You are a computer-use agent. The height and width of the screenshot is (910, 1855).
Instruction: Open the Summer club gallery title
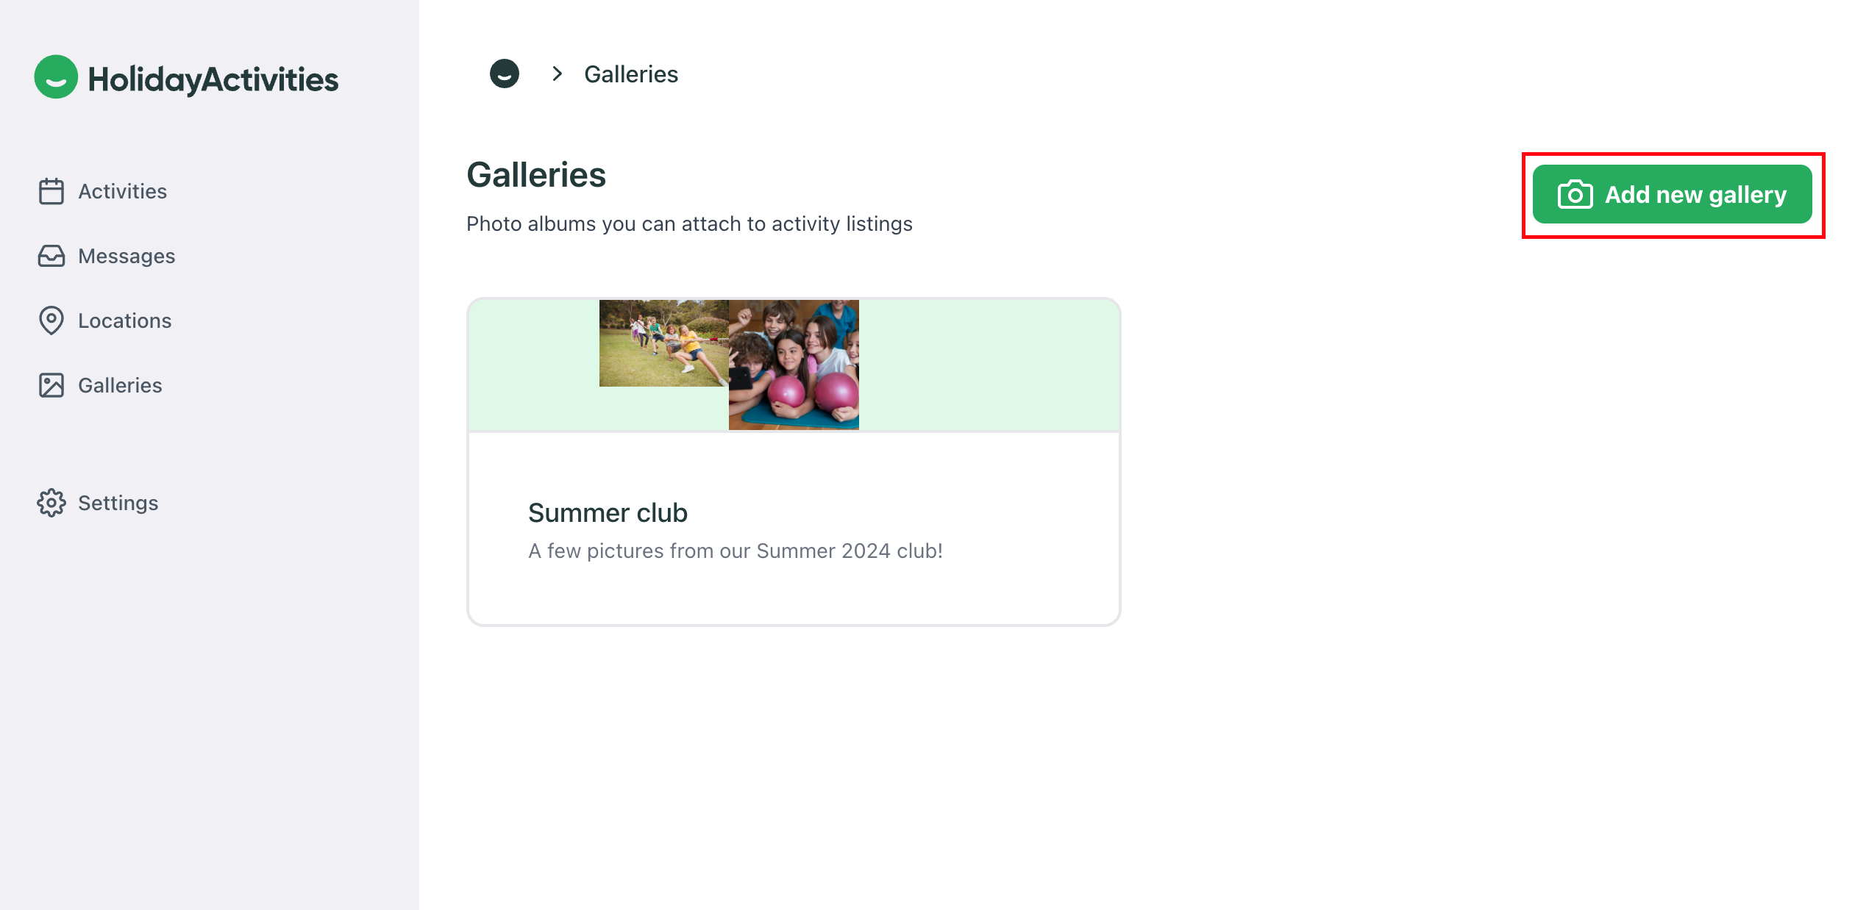[x=608, y=512]
